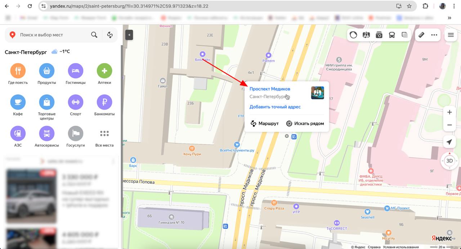Click 'Справка' footer link
Viewport: 461px width, 249px height.
click(374, 247)
